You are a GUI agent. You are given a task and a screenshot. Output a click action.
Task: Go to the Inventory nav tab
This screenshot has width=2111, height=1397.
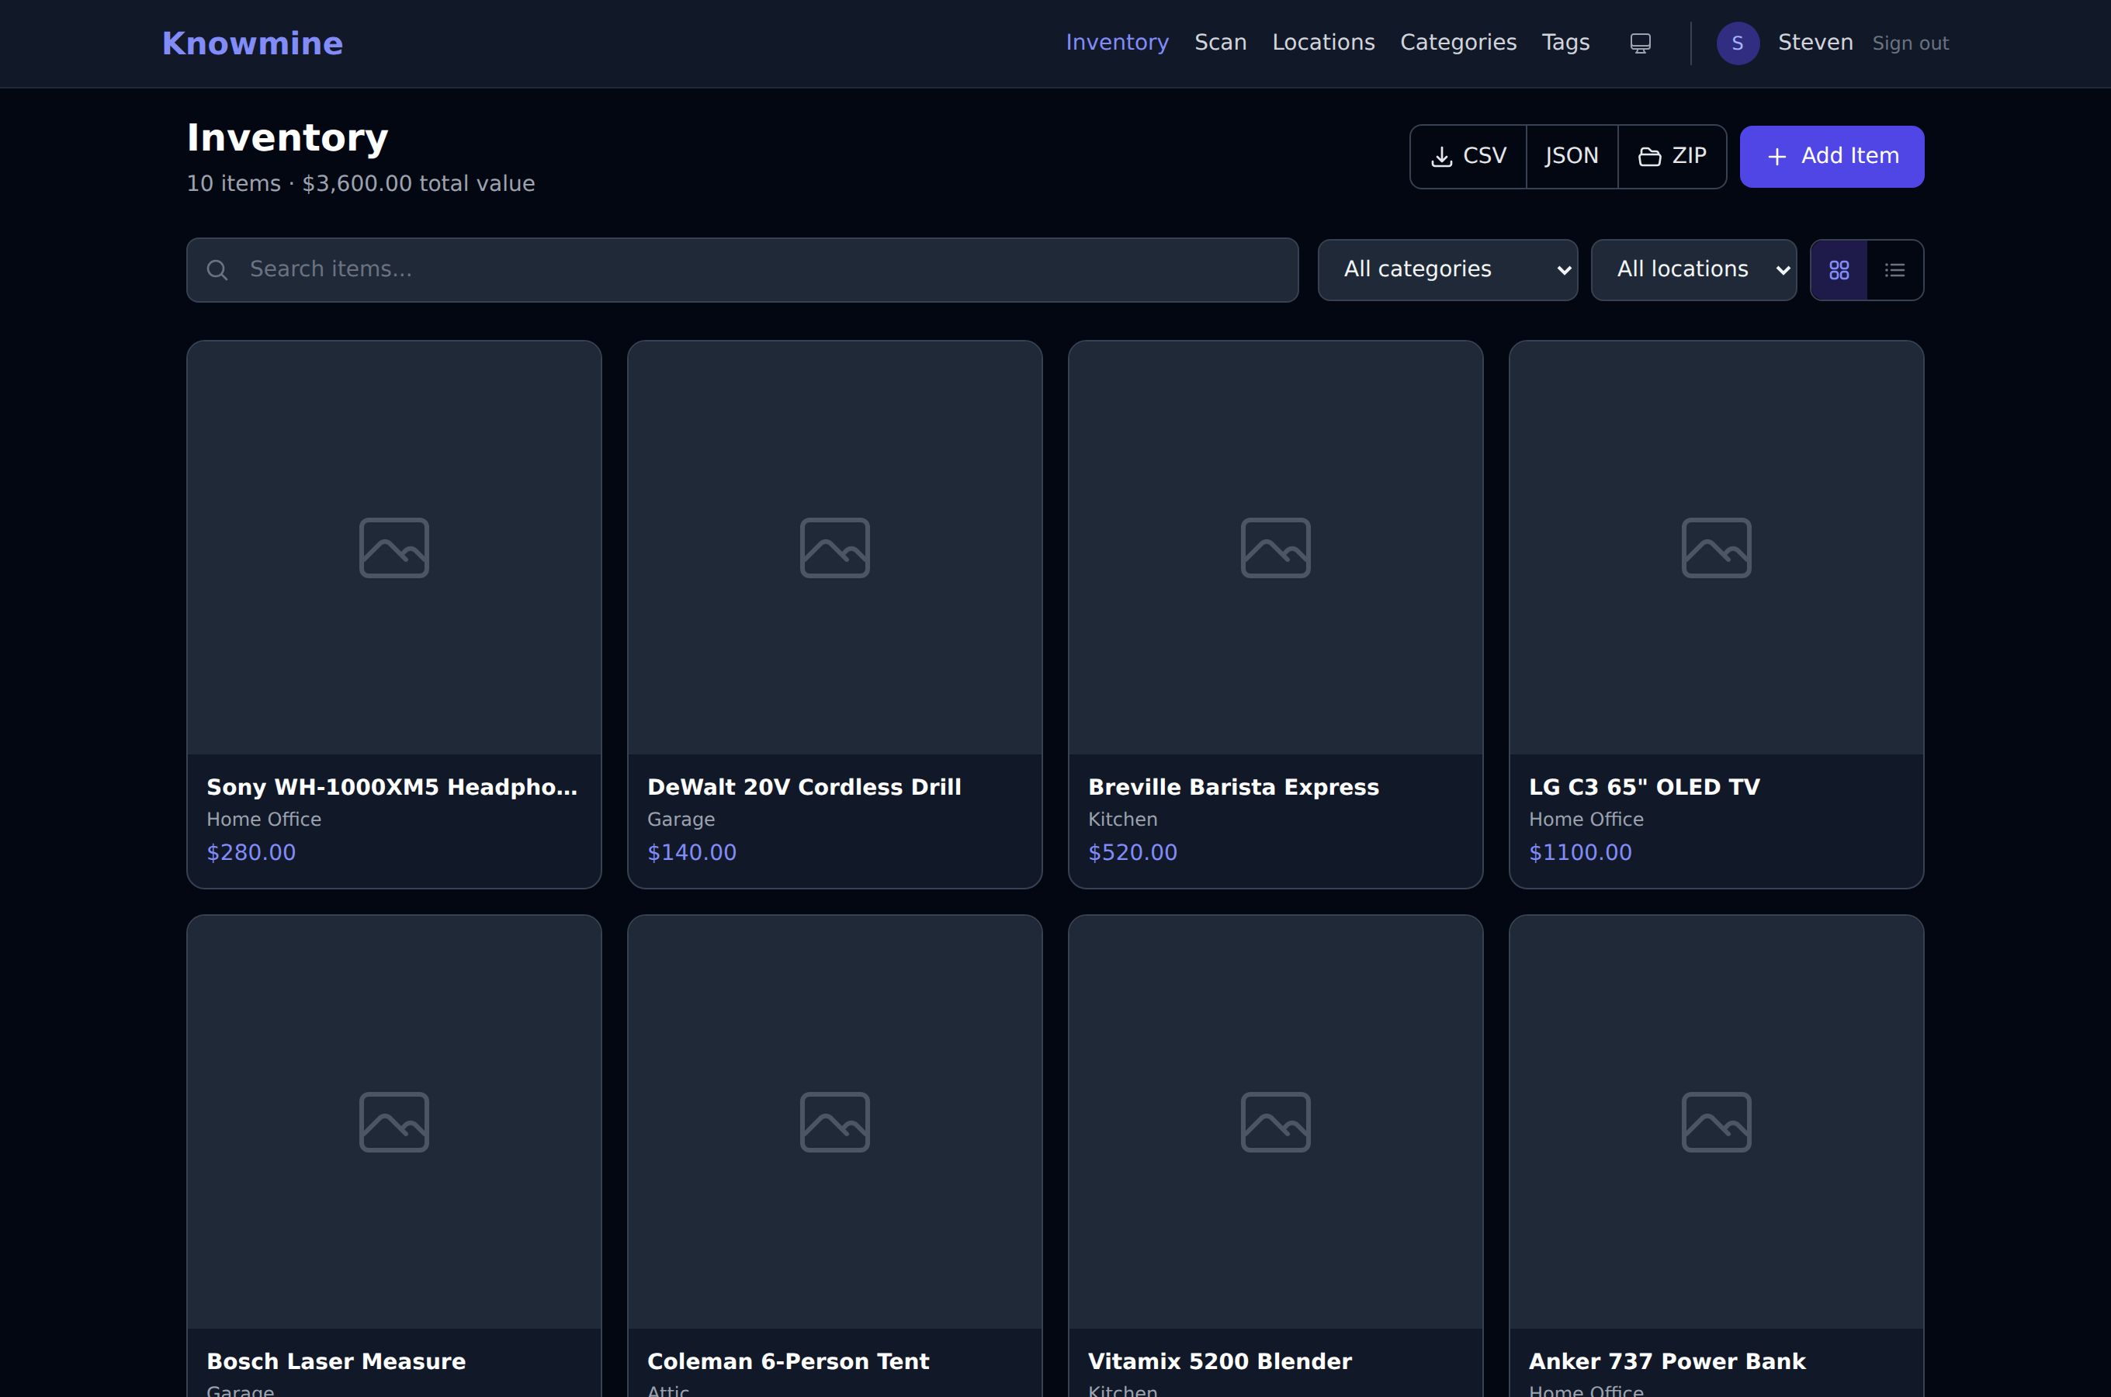pos(1117,43)
